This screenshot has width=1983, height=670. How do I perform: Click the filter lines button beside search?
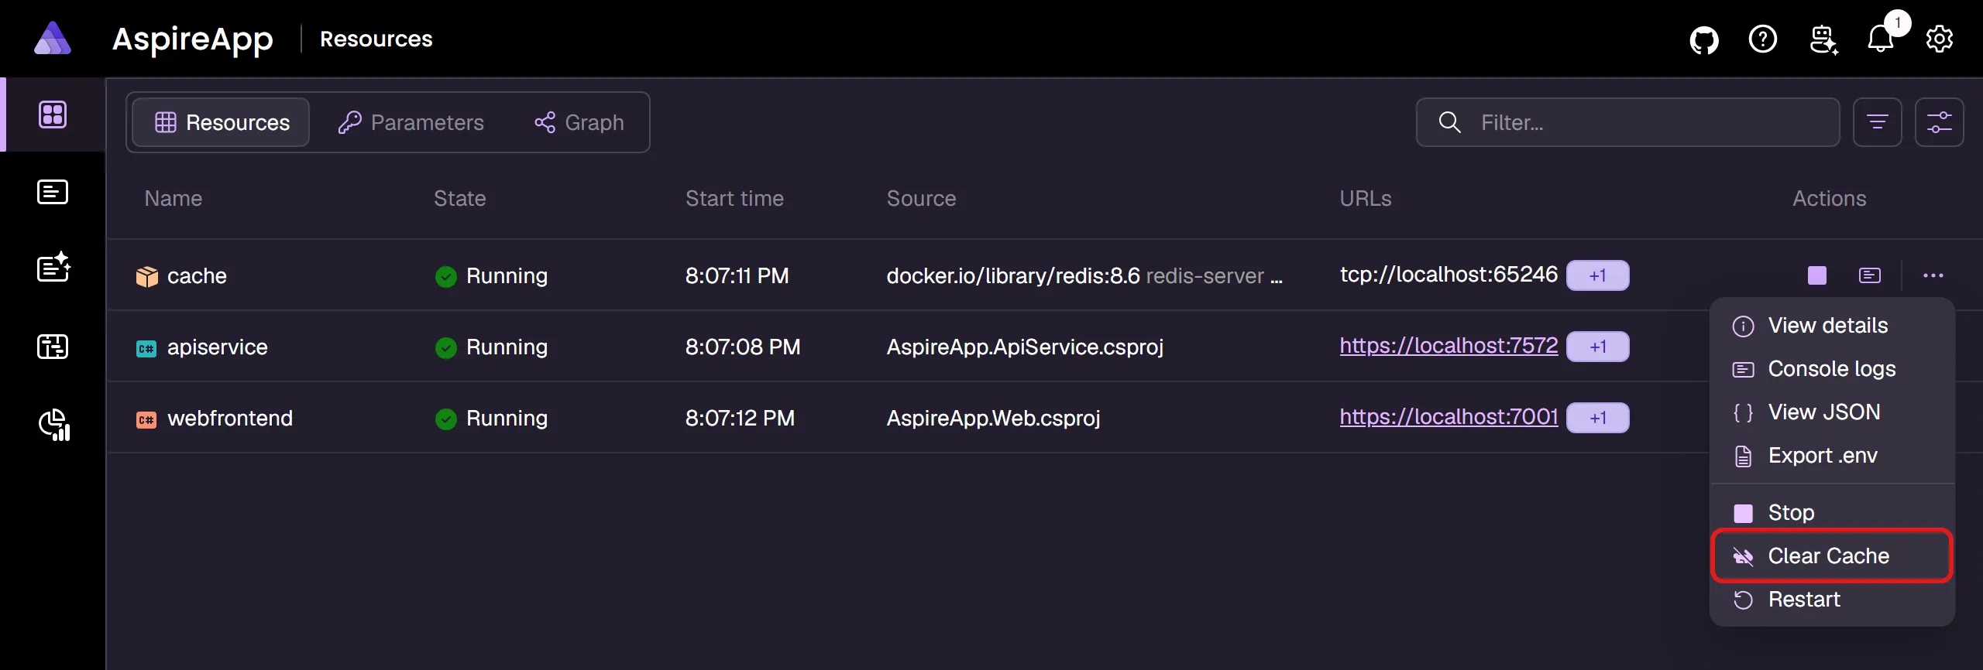(x=1878, y=122)
